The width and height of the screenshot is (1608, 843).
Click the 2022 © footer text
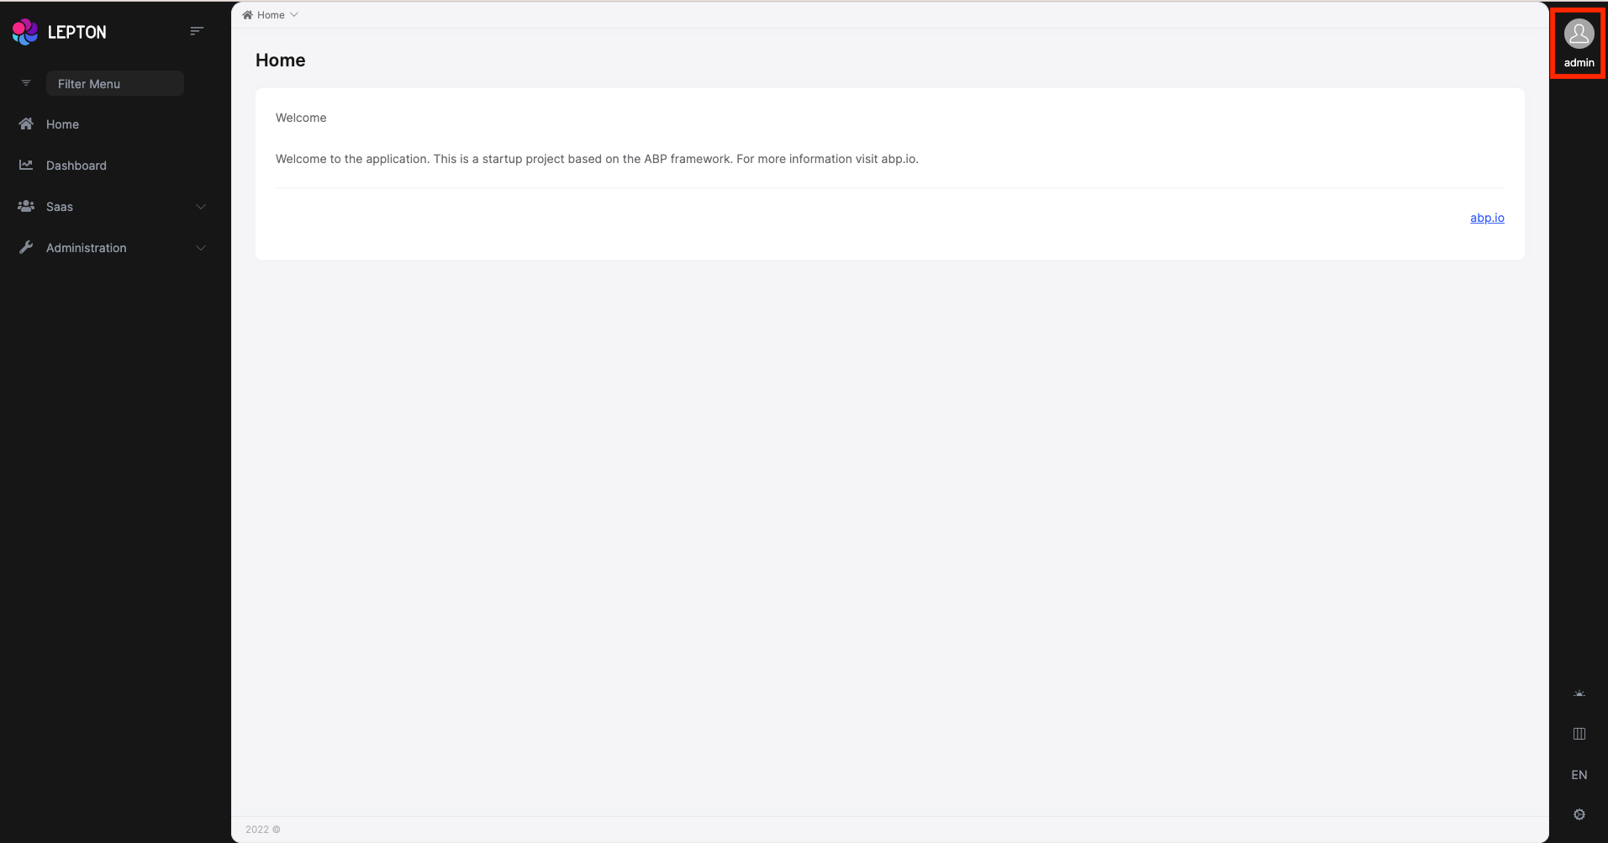[263, 830]
